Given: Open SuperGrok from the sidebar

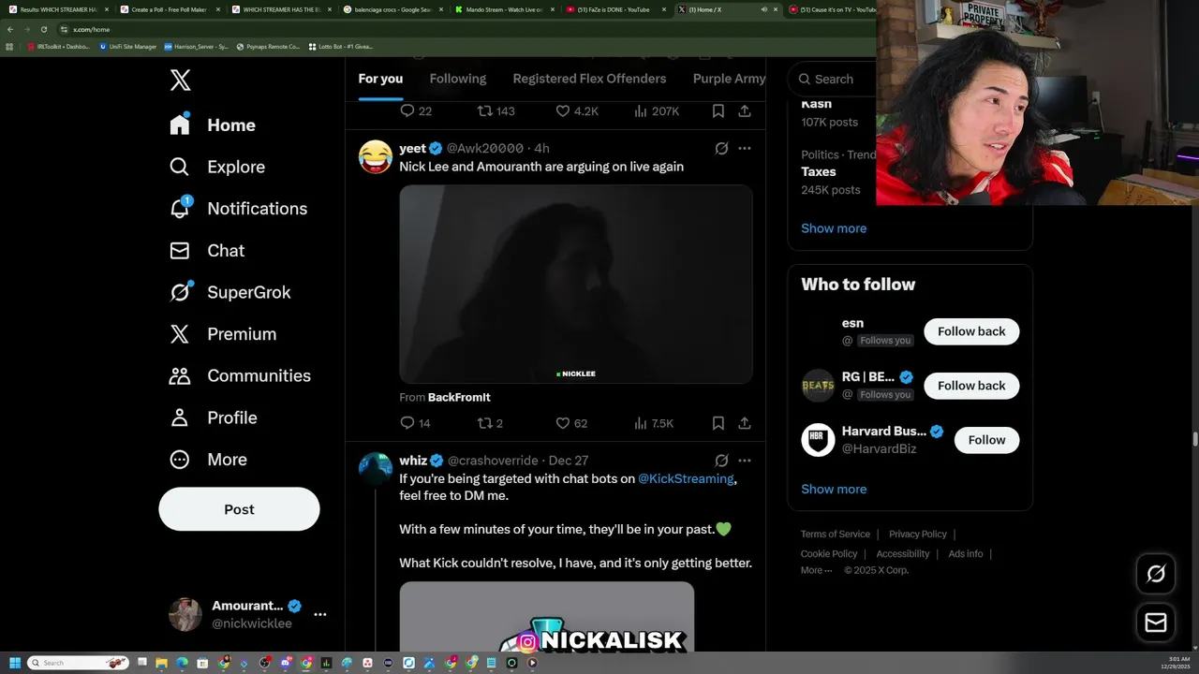Looking at the screenshot, I should pos(230,292).
